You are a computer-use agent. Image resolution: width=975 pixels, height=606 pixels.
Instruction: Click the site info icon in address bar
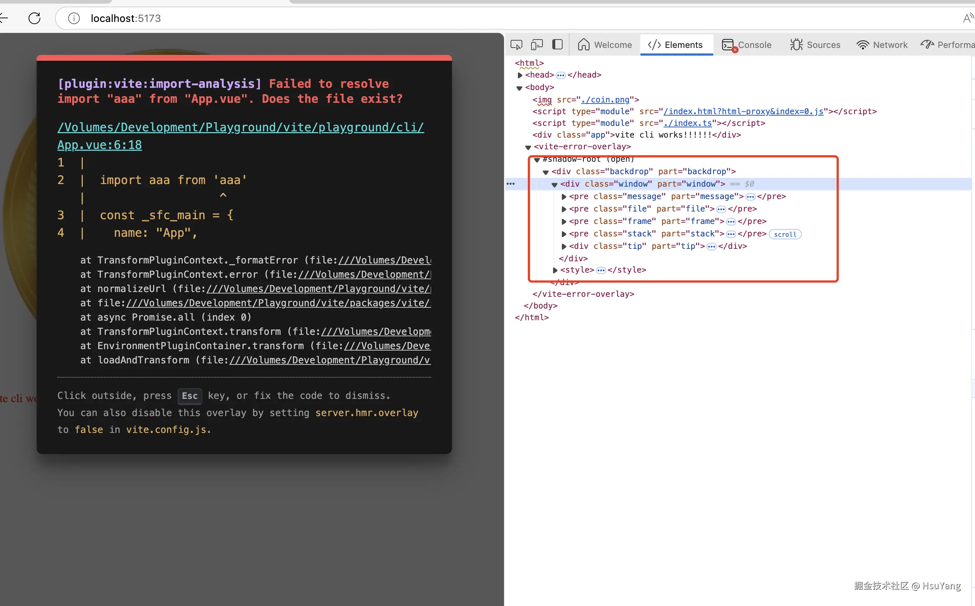coord(74,18)
